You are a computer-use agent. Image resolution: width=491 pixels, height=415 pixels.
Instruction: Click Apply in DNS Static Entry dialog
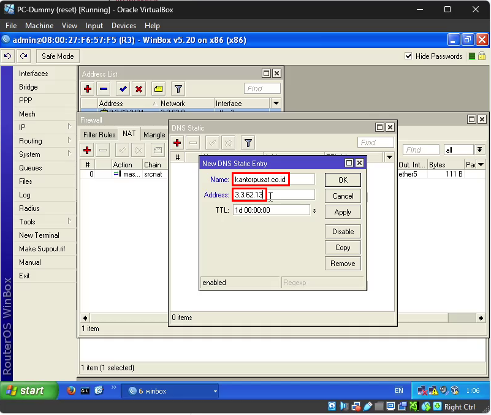coord(343,212)
